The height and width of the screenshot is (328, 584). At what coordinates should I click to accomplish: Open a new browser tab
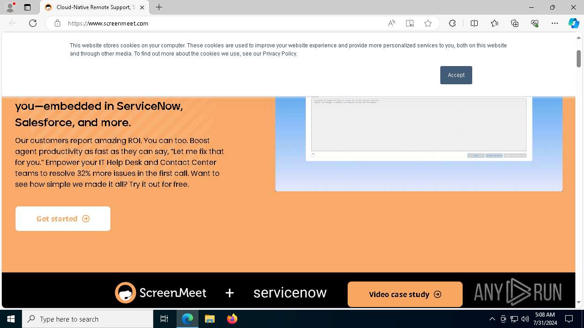coord(159,7)
